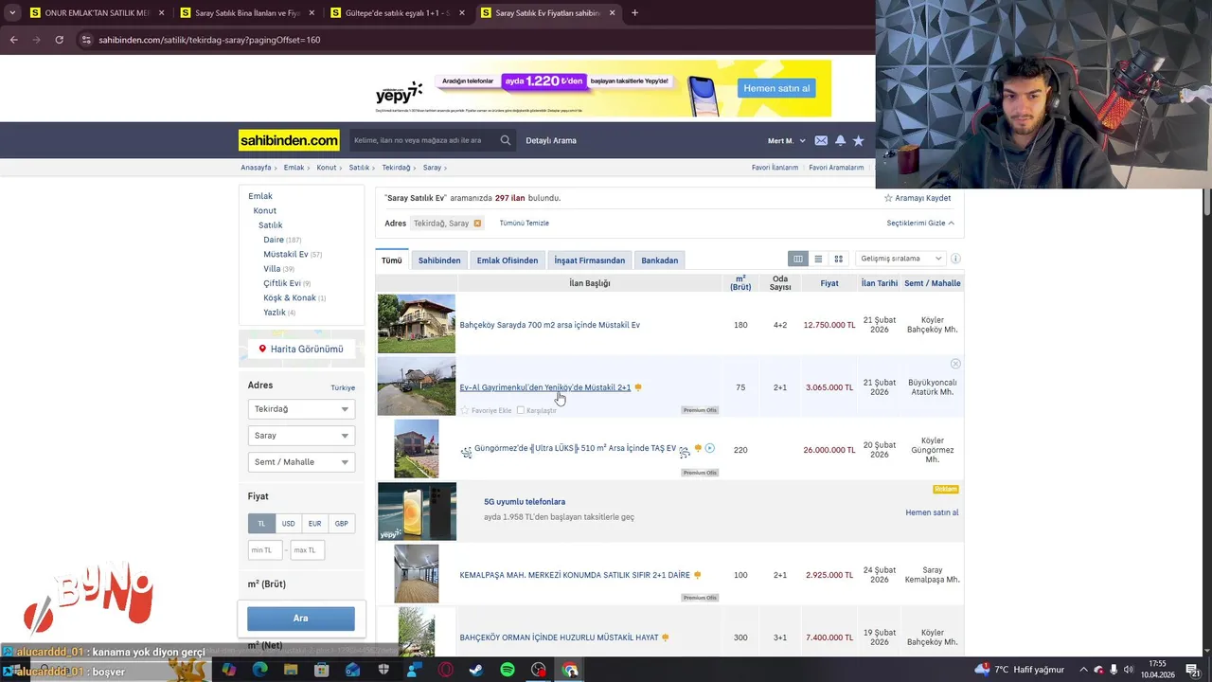1212x682 pixels.
Task: Reload the browser page
Action: pyautogui.click(x=59, y=40)
